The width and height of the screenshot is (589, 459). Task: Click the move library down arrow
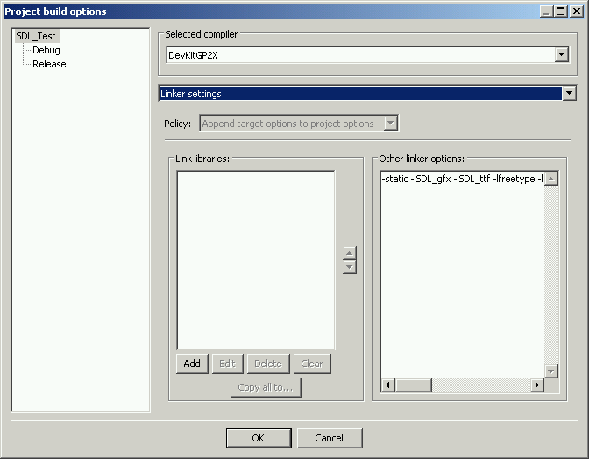point(350,267)
